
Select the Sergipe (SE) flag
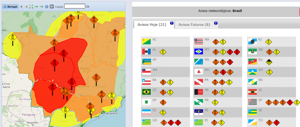[x=253, y=112]
